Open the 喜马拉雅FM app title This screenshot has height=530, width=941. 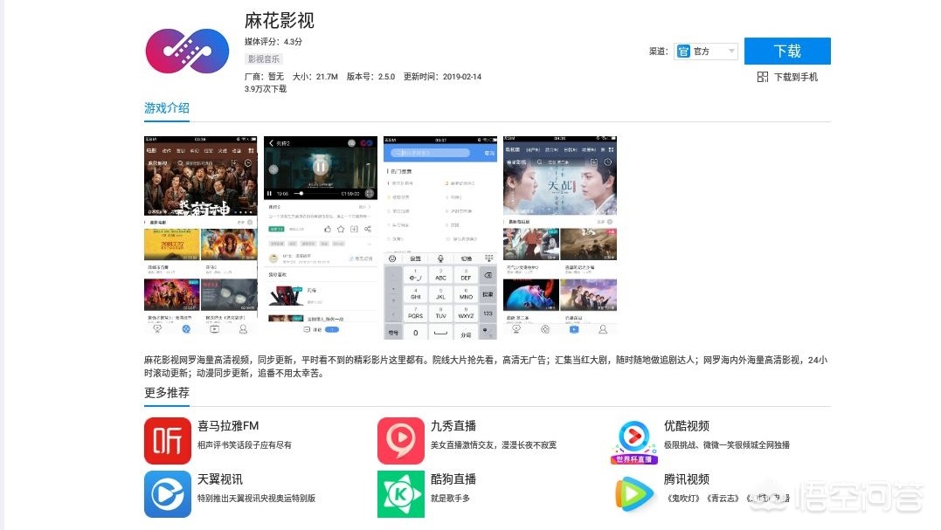[228, 426]
